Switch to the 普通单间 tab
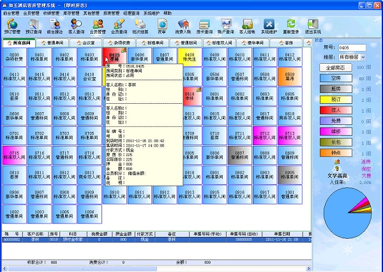This screenshot has height=272, width=383. (x=52, y=43)
